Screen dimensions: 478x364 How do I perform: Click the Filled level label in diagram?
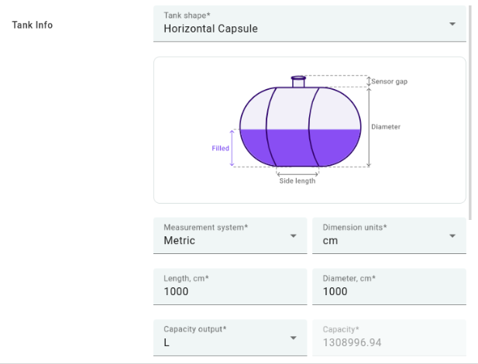[220, 148]
